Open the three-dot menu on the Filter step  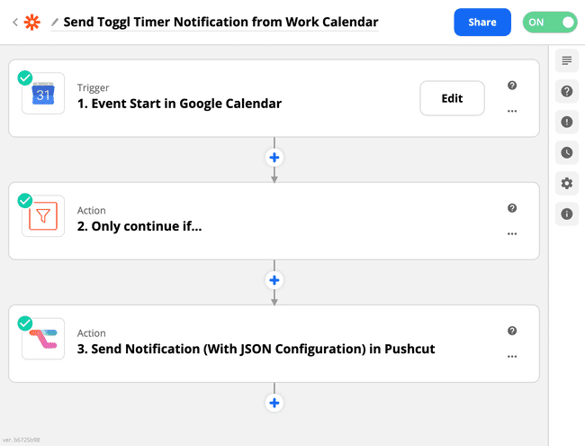pyautogui.click(x=512, y=234)
